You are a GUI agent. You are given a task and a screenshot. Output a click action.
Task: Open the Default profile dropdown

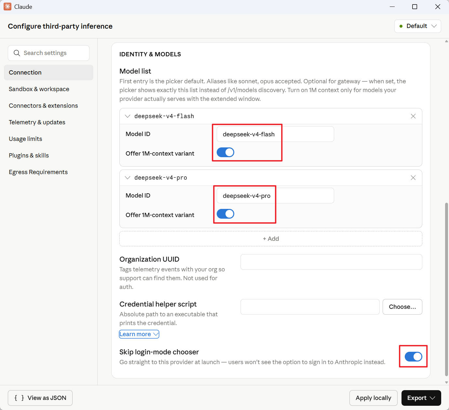pos(417,26)
